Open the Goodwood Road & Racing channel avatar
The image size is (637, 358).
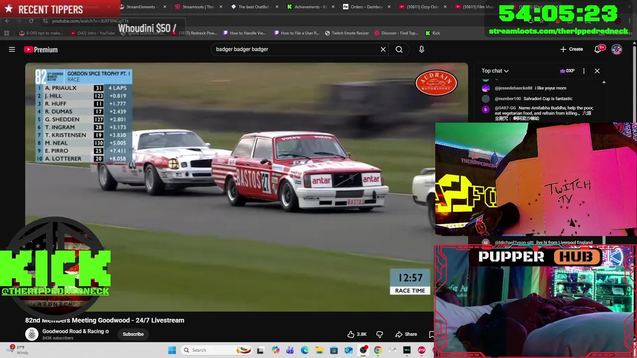(32, 334)
